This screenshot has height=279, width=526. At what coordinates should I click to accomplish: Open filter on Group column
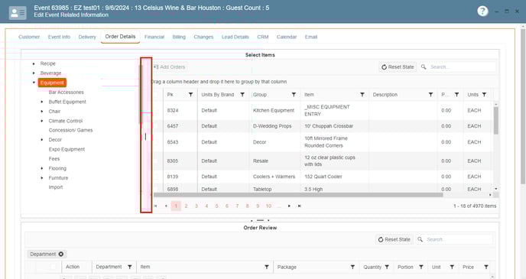click(x=294, y=95)
